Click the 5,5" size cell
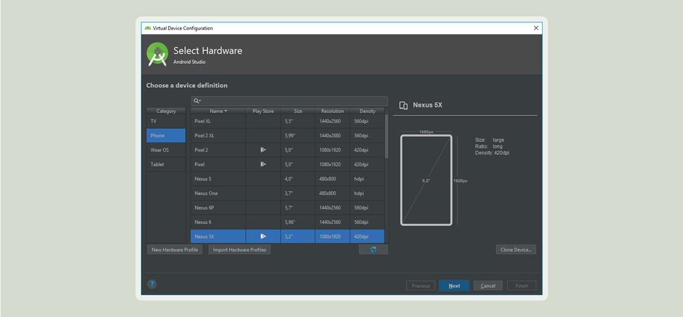 coord(298,121)
